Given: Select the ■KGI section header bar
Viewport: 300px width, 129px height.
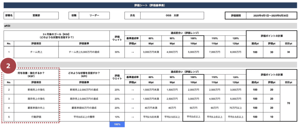Looking at the screenshot, I should pyautogui.click(x=150, y=25).
